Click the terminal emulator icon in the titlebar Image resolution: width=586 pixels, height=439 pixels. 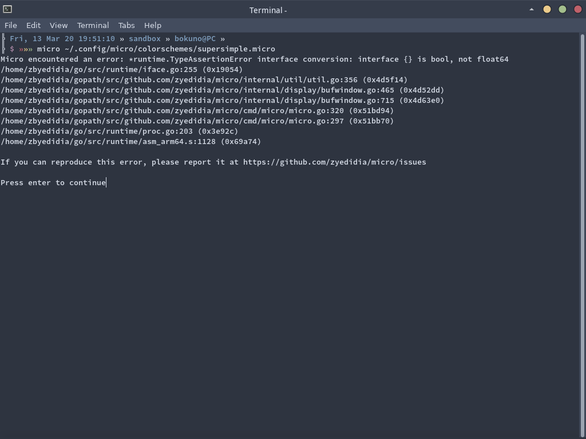point(8,10)
